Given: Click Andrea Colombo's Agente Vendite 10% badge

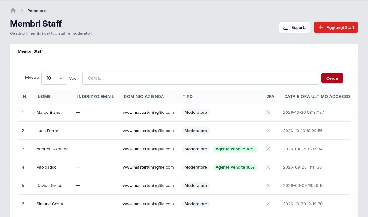Looking at the screenshot, I should [235, 149].
